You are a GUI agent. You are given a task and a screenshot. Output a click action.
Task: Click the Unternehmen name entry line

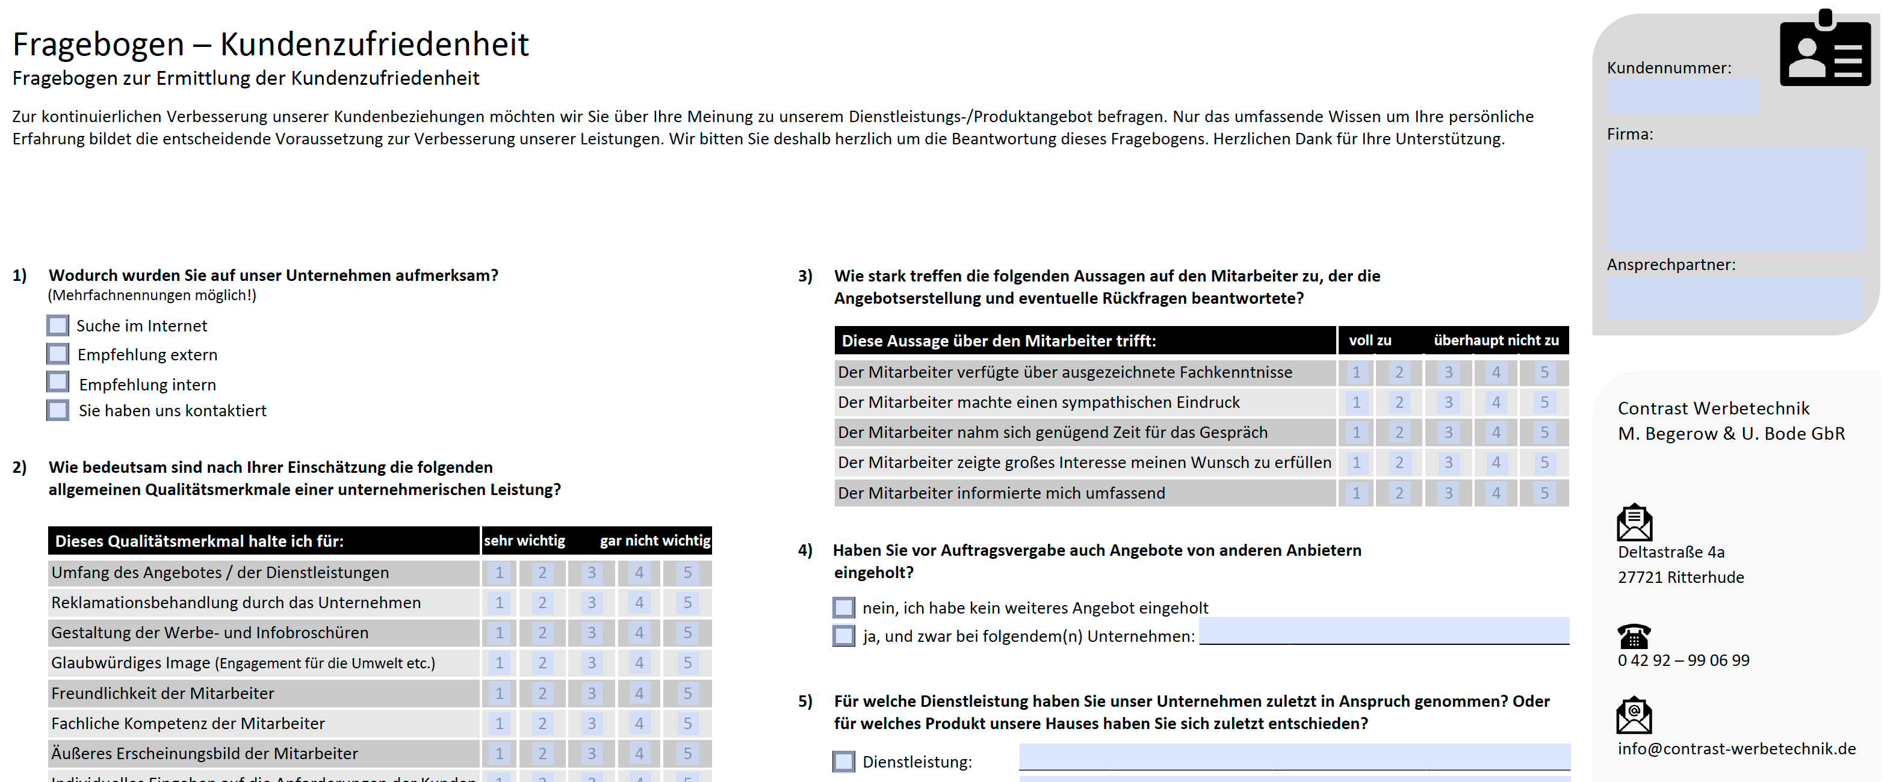coord(1383,630)
